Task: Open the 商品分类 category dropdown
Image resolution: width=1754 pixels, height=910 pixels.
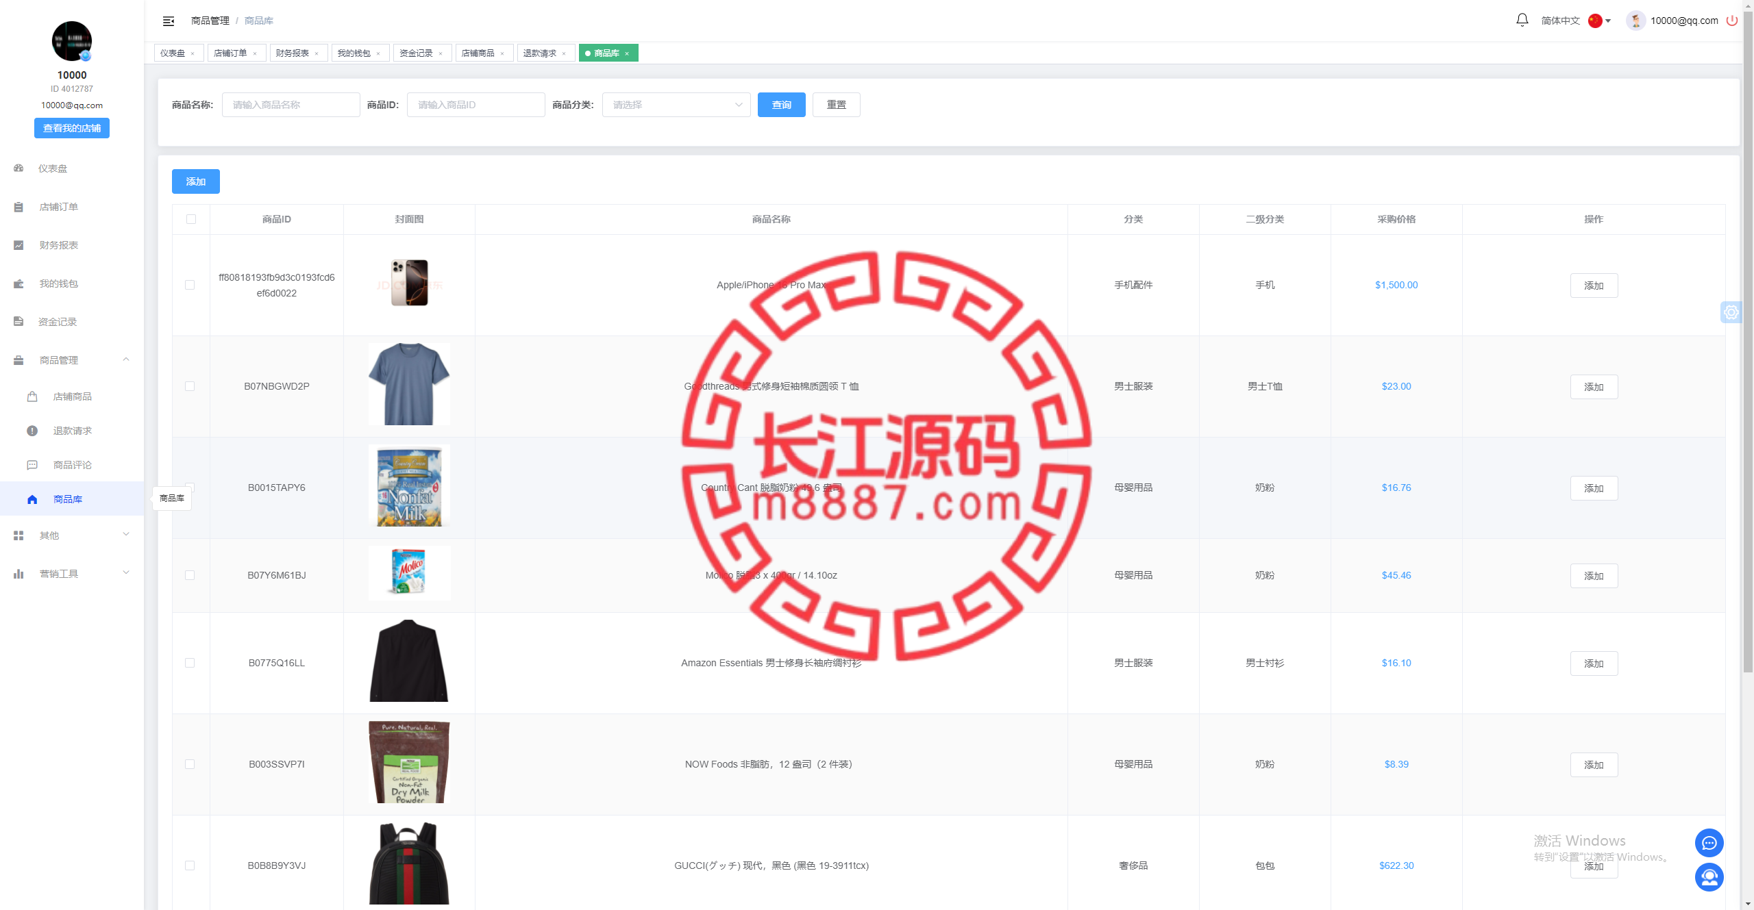Action: point(676,105)
